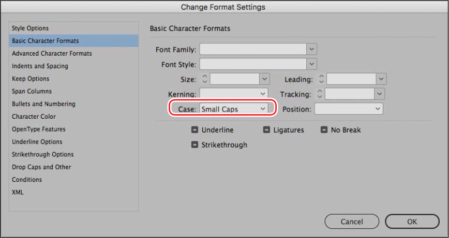The height and width of the screenshot is (238, 449).
Task: Toggle the Strikethrough checkbox
Action: click(194, 145)
